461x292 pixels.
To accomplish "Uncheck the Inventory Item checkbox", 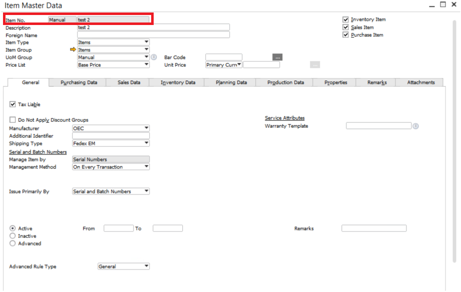I will point(345,19).
